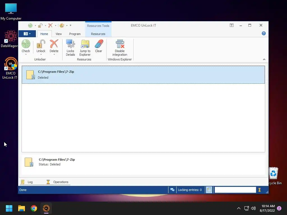Click the chat bubbles icon in status bar

coord(172,190)
